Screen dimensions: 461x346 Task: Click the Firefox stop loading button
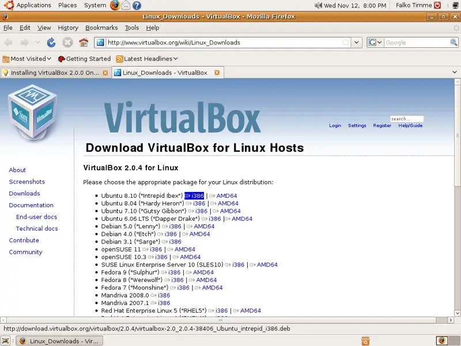(x=67, y=43)
